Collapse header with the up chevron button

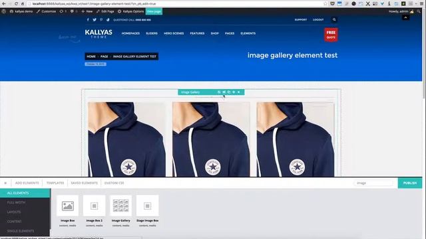(x=405, y=18)
